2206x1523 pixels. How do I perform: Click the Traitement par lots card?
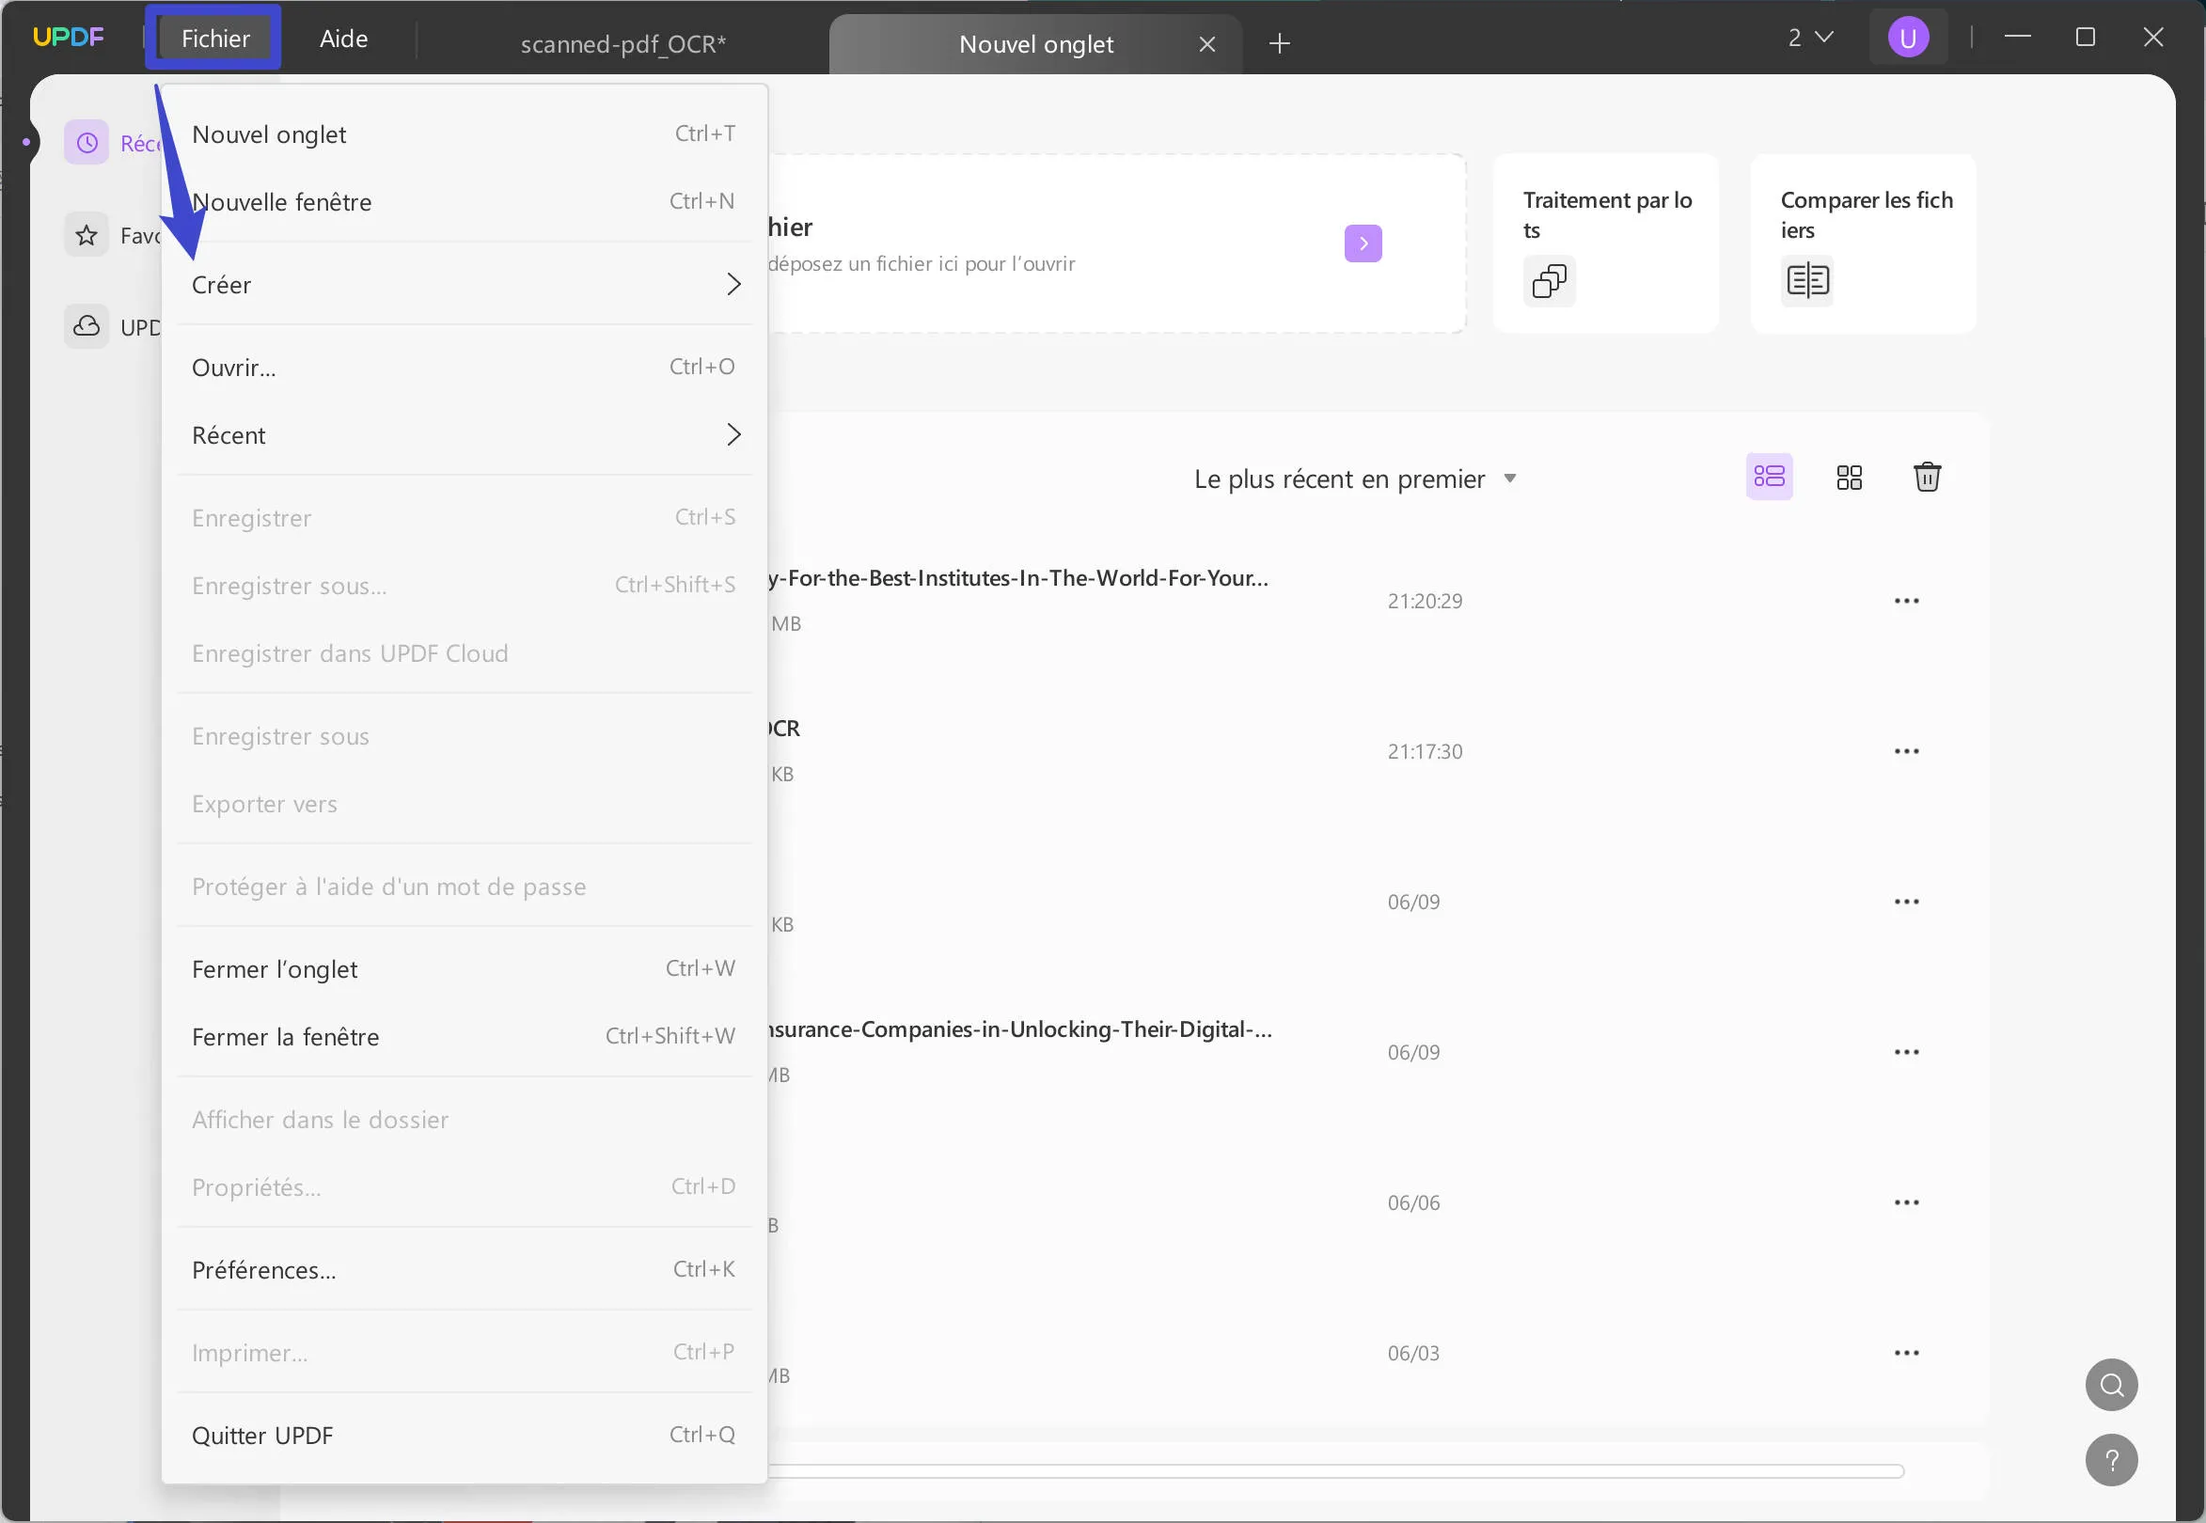(1605, 243)
